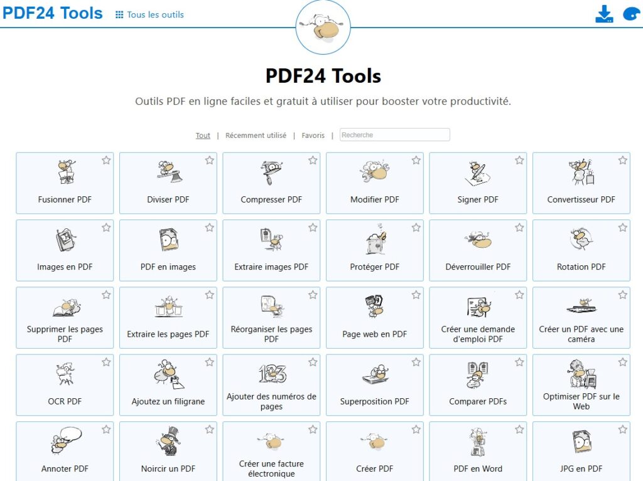Open the PDF en Word converter
The width and height of the screenshot is (643, 481).
tap(478, 452)
